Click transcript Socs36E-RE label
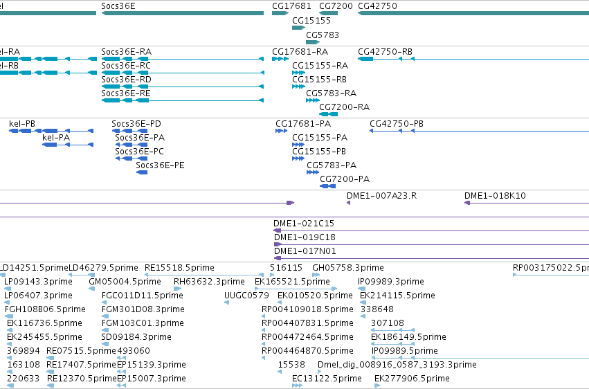Image resolution: width=589 pixels, height=389 pixels. click(126, 93)
